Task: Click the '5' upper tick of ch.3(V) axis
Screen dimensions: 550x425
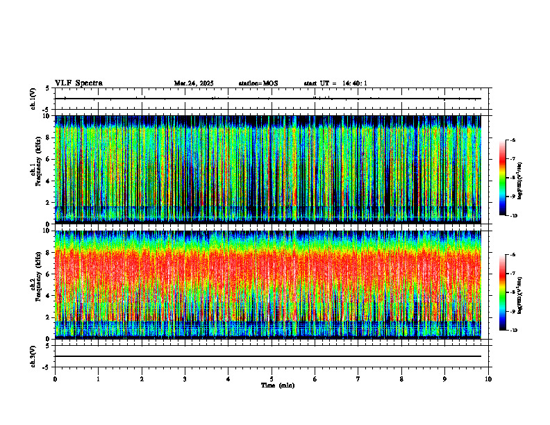Action: (x=48, y=346)
